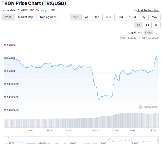The image size is (162, 146).
Task: Click the $0.04400000 axis label
Action: point(11,110)
